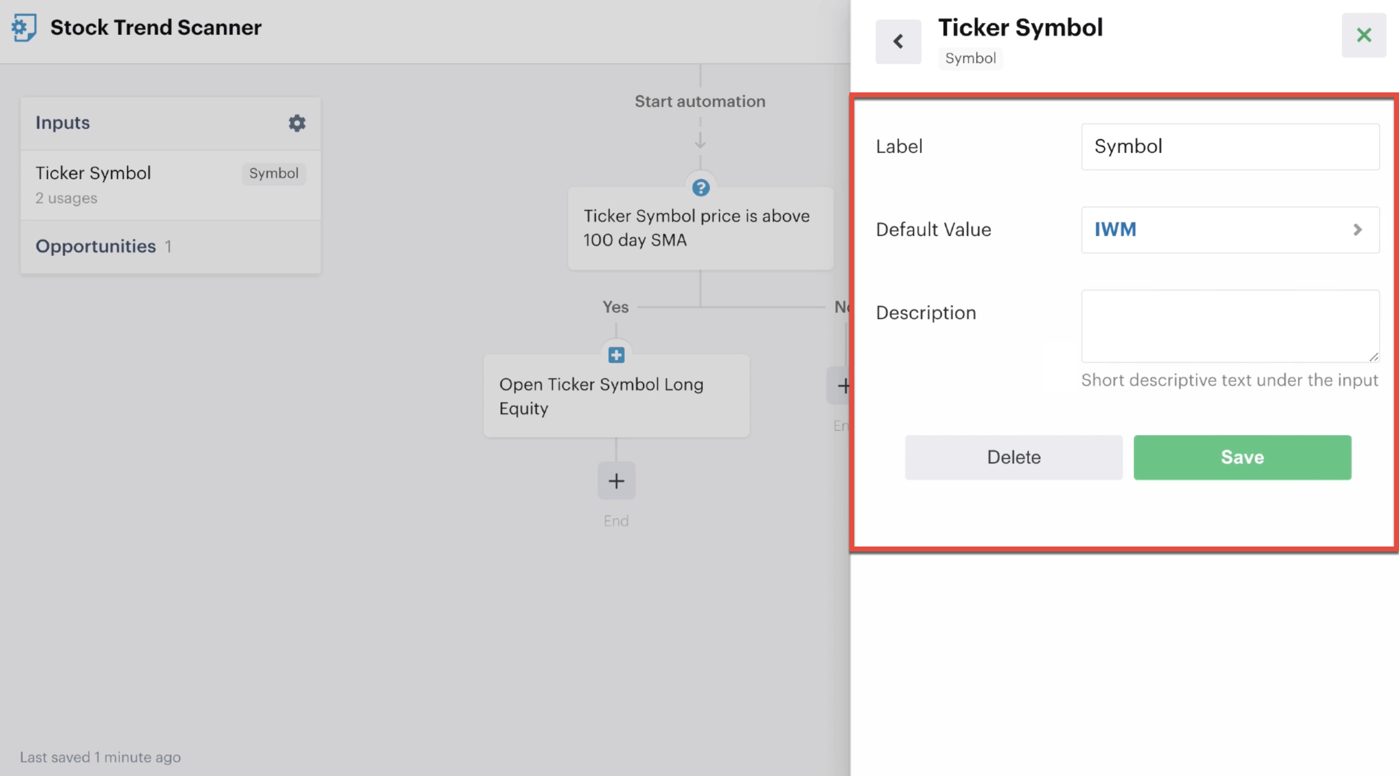
Task: Click the Yes branch label
Action: [x=615, y=307]
